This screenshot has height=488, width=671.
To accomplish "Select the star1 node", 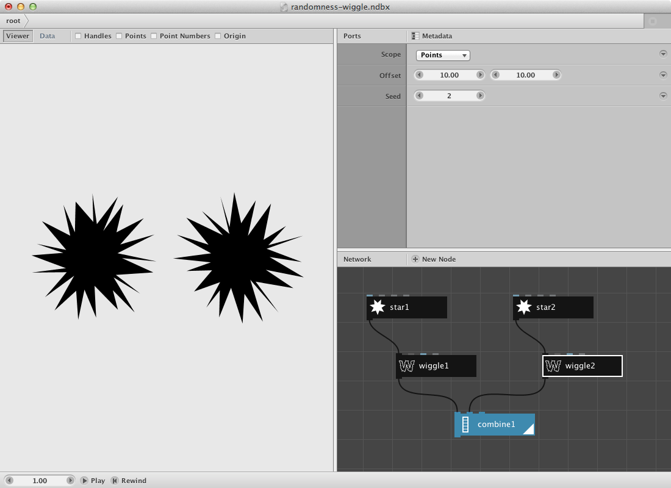I will 407,307.
